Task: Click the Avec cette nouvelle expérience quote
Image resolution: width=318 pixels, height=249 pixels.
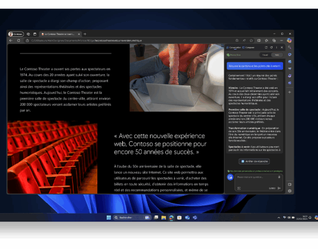Action: [x=160, y=144]
